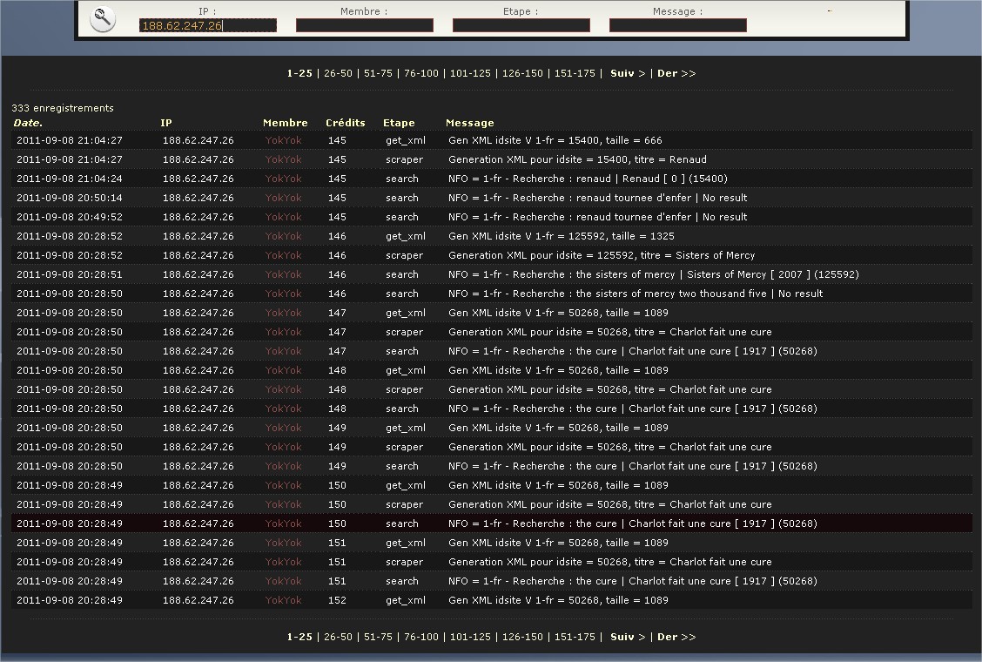Select date cell '2011-09-08 20:28:51'
This screenshot has height=662, width=982.
(70, 274)
